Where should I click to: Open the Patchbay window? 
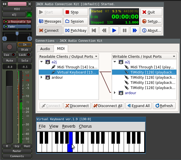click(76, 30)
